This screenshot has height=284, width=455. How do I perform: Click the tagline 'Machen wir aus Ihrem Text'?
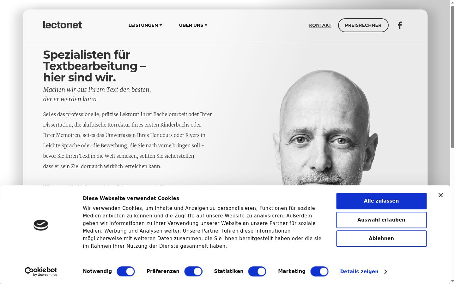point(97,94)
